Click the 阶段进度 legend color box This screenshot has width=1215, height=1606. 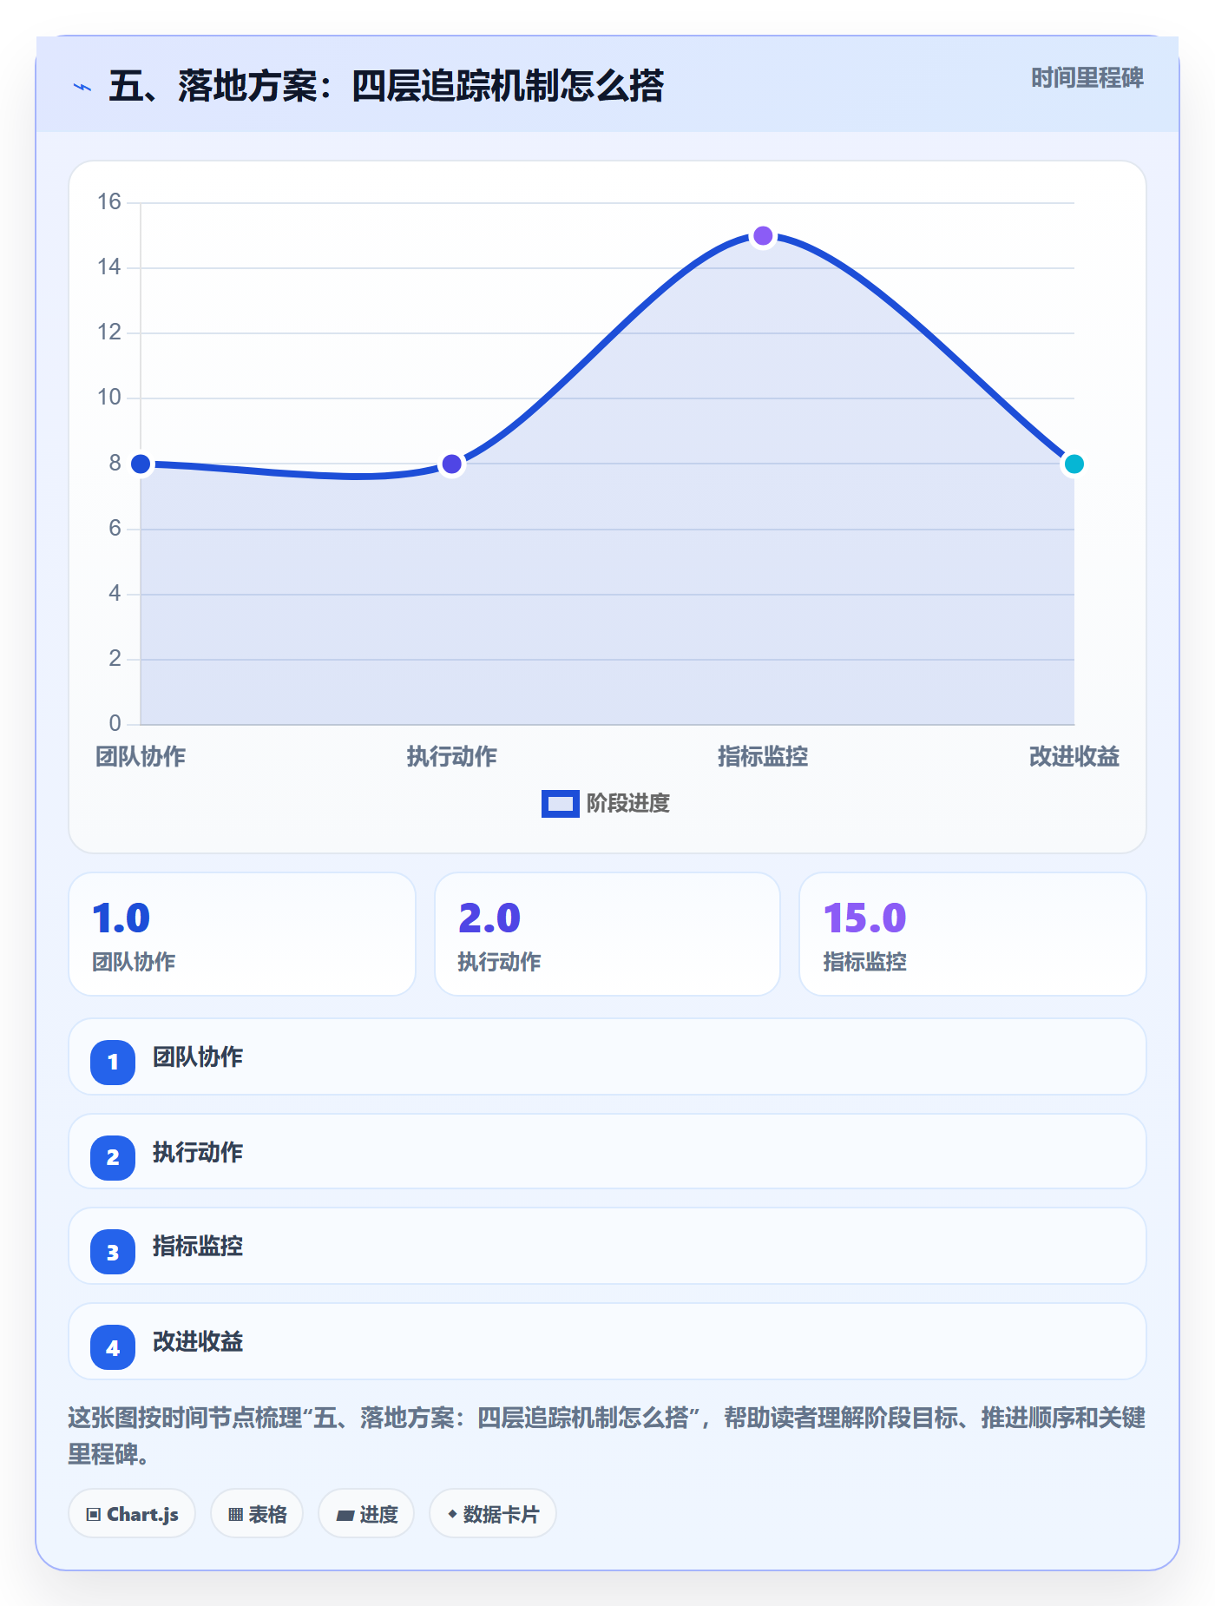click(560, 804)
